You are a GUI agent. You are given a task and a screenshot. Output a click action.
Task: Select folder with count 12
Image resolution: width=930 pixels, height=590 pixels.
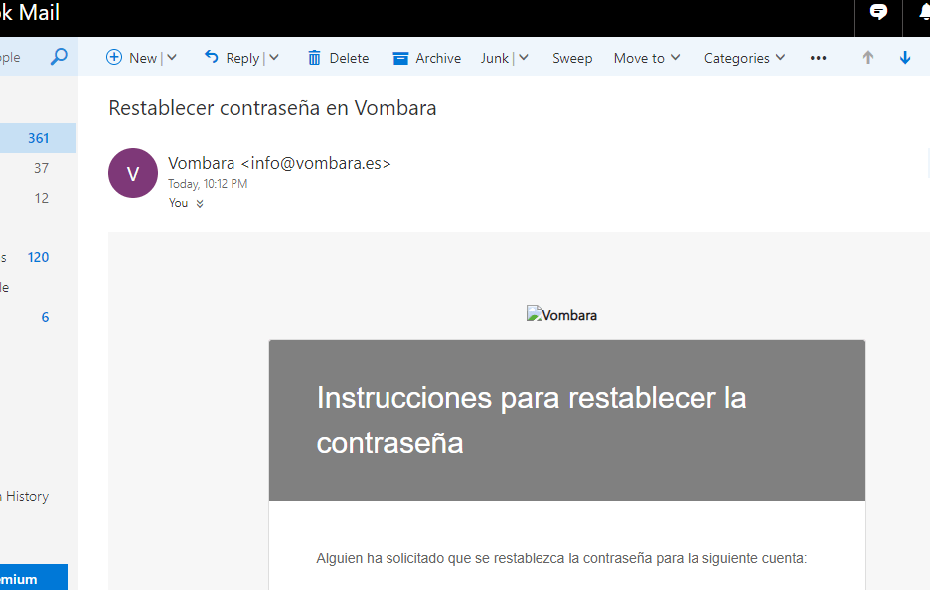(38, 198)
